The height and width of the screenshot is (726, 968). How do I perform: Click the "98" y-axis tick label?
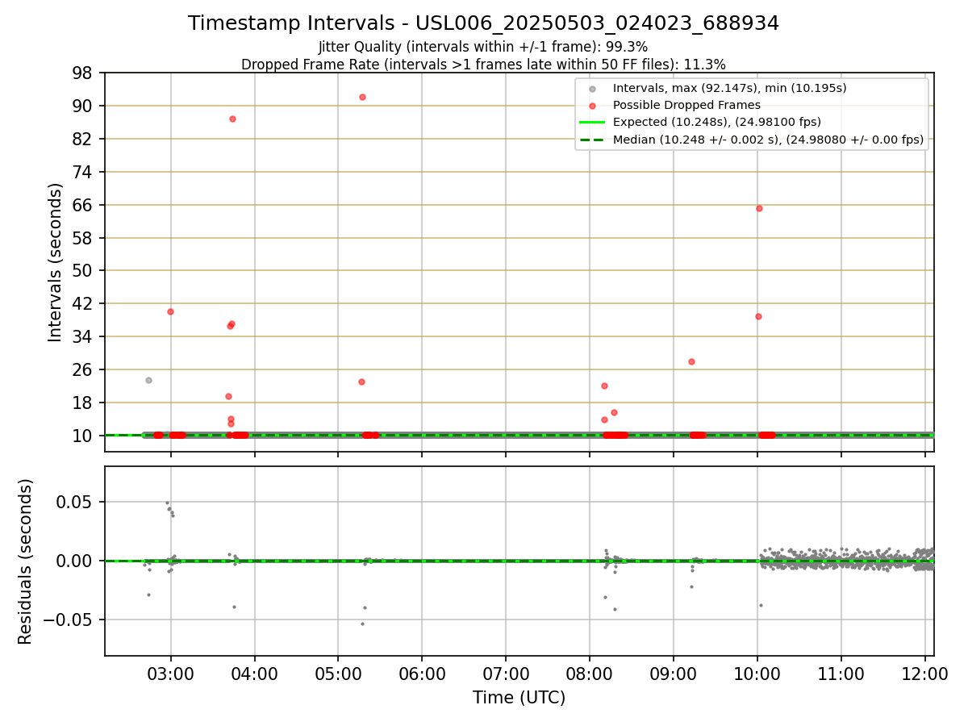tap(85, 73)
